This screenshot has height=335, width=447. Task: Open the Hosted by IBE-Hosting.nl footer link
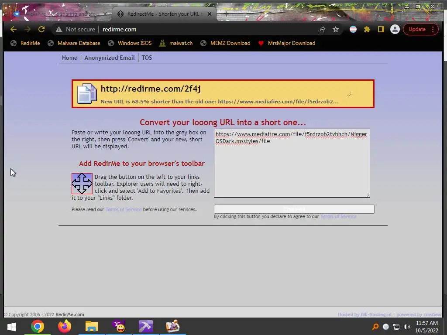pos(364,314)
